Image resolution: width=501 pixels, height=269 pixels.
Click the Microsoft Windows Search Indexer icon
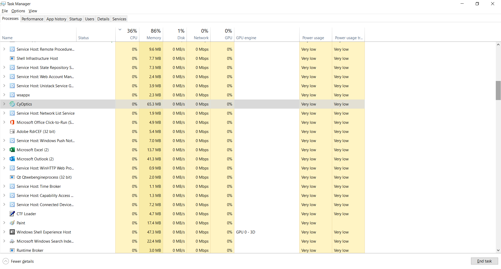click(x=12, y=241)
